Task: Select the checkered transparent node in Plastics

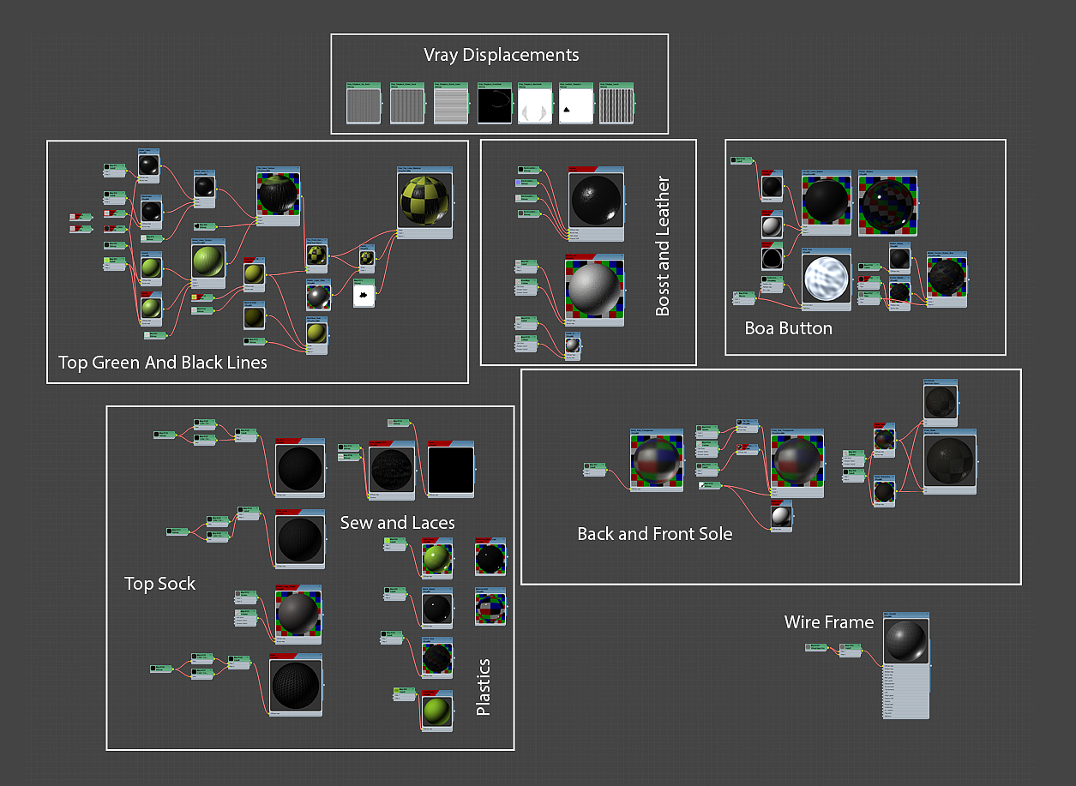Action: coord(490,608)
